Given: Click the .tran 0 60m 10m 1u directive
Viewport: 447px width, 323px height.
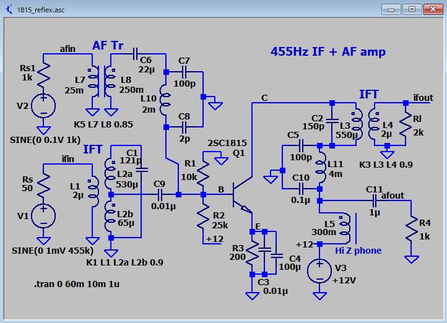Looking at the screenshot, I should (x=76, y=284).
